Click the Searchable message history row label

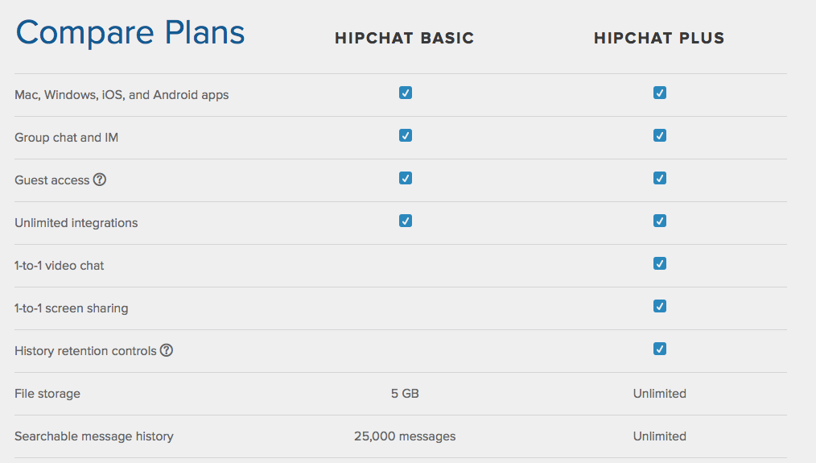[x=94, y=436]
